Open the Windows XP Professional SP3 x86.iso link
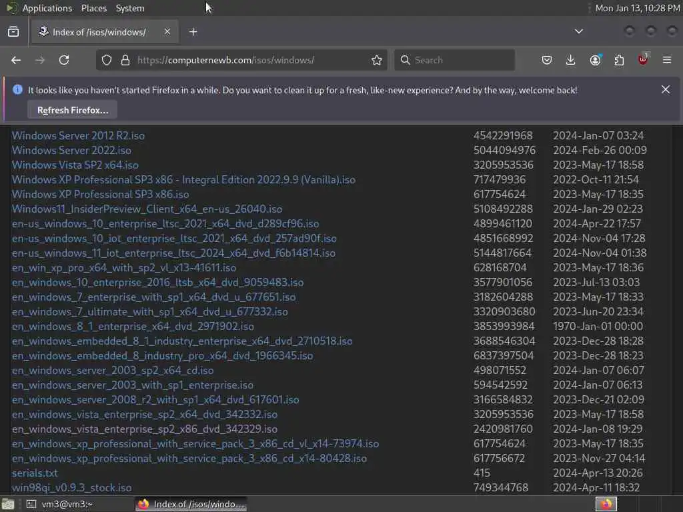The height and width of the screenshot is (512, 683). 100,194
